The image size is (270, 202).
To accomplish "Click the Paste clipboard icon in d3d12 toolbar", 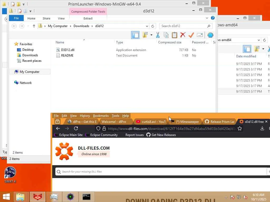I will 175,35.
